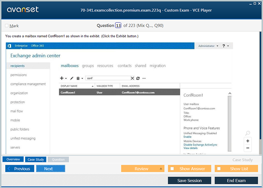Zoom in with the plus button
This screenshot has width=263, height=188.
click(248, 141)
